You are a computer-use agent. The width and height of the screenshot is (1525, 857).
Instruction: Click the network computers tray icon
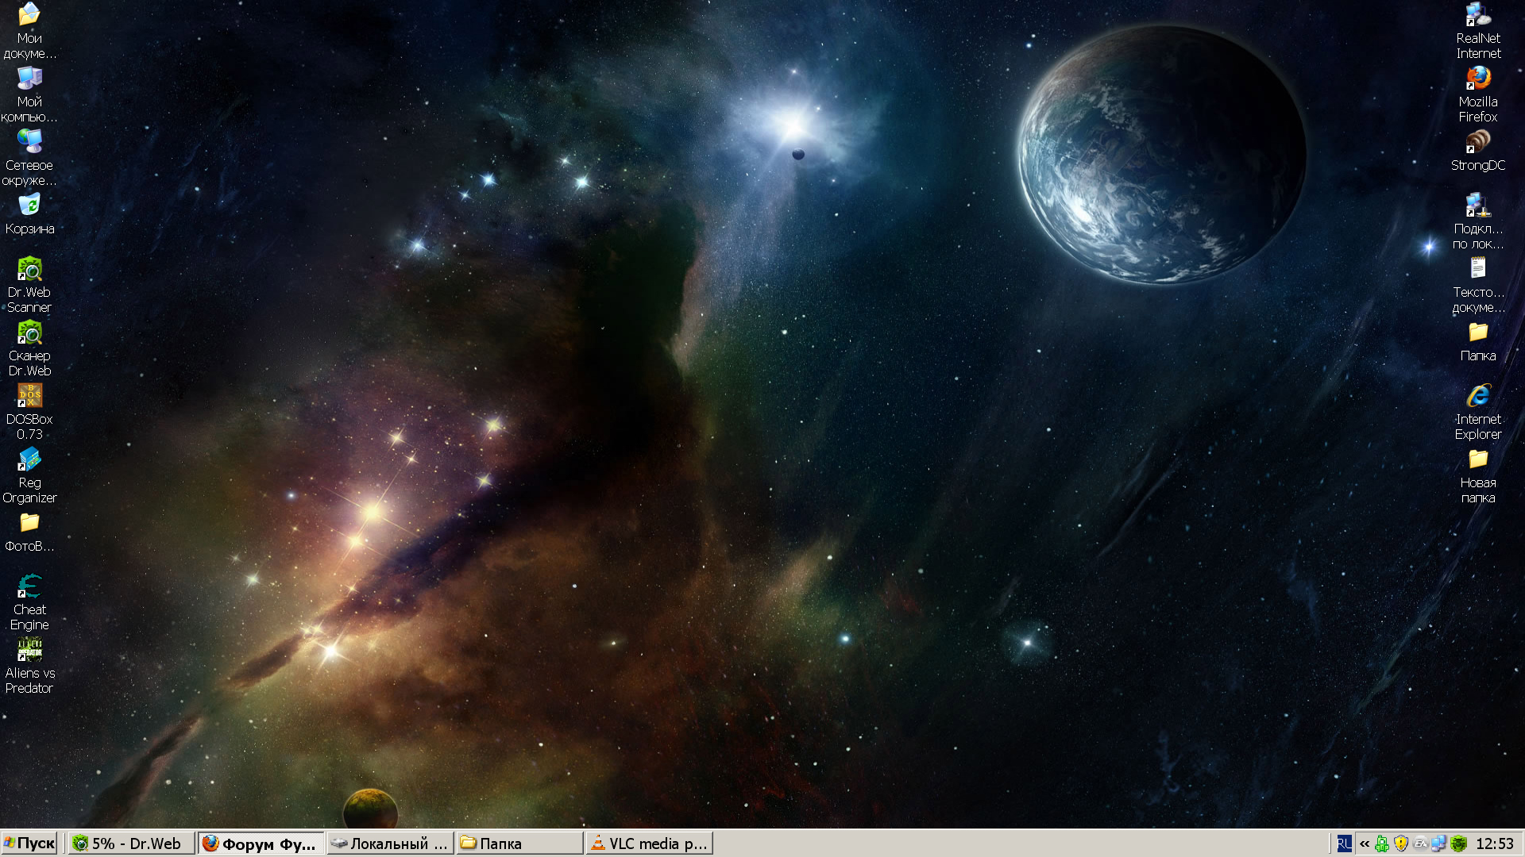click(1438, 844)
